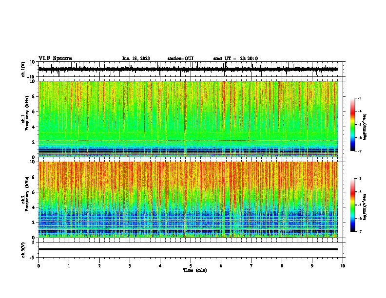386x298 pixels.
Task: Click the "-7" tick on the ch.2 colorbar
Action: click(x=360, y=231)
